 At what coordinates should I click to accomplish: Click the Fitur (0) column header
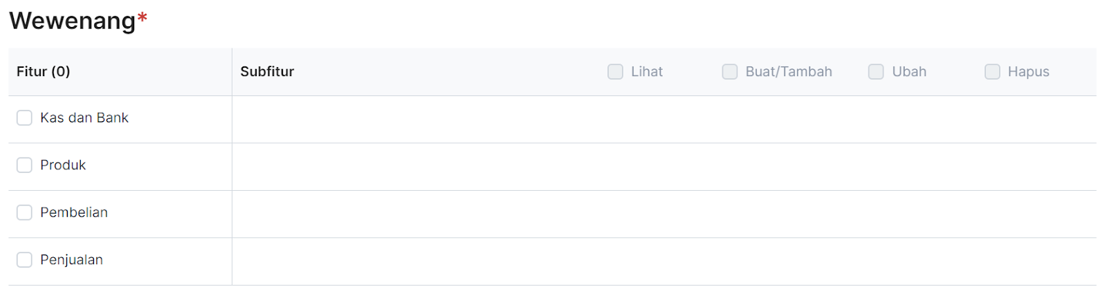pyautogui.click(x=44, y=72)
